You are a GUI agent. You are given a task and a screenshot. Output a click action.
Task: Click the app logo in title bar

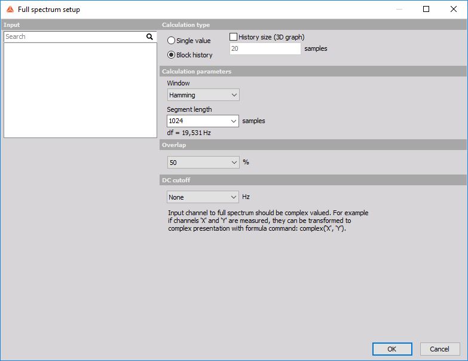tap(10, 9)
